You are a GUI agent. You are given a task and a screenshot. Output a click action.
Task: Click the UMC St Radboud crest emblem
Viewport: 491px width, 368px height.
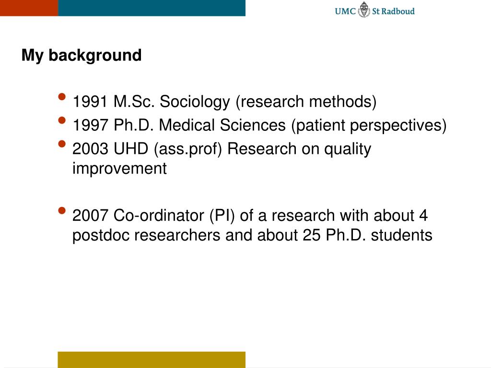pos(364,10)
